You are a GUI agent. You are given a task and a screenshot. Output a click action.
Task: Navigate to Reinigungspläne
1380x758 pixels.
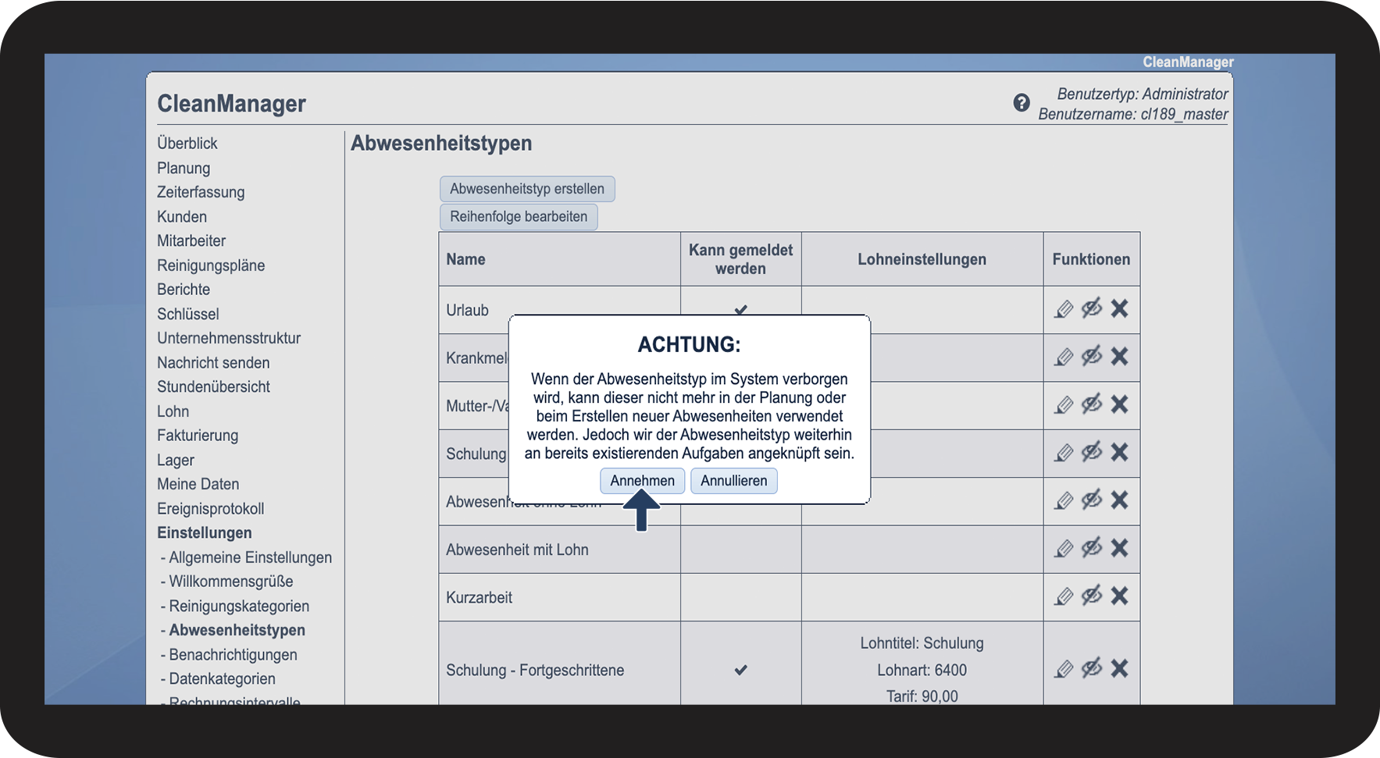click(211, 265)
